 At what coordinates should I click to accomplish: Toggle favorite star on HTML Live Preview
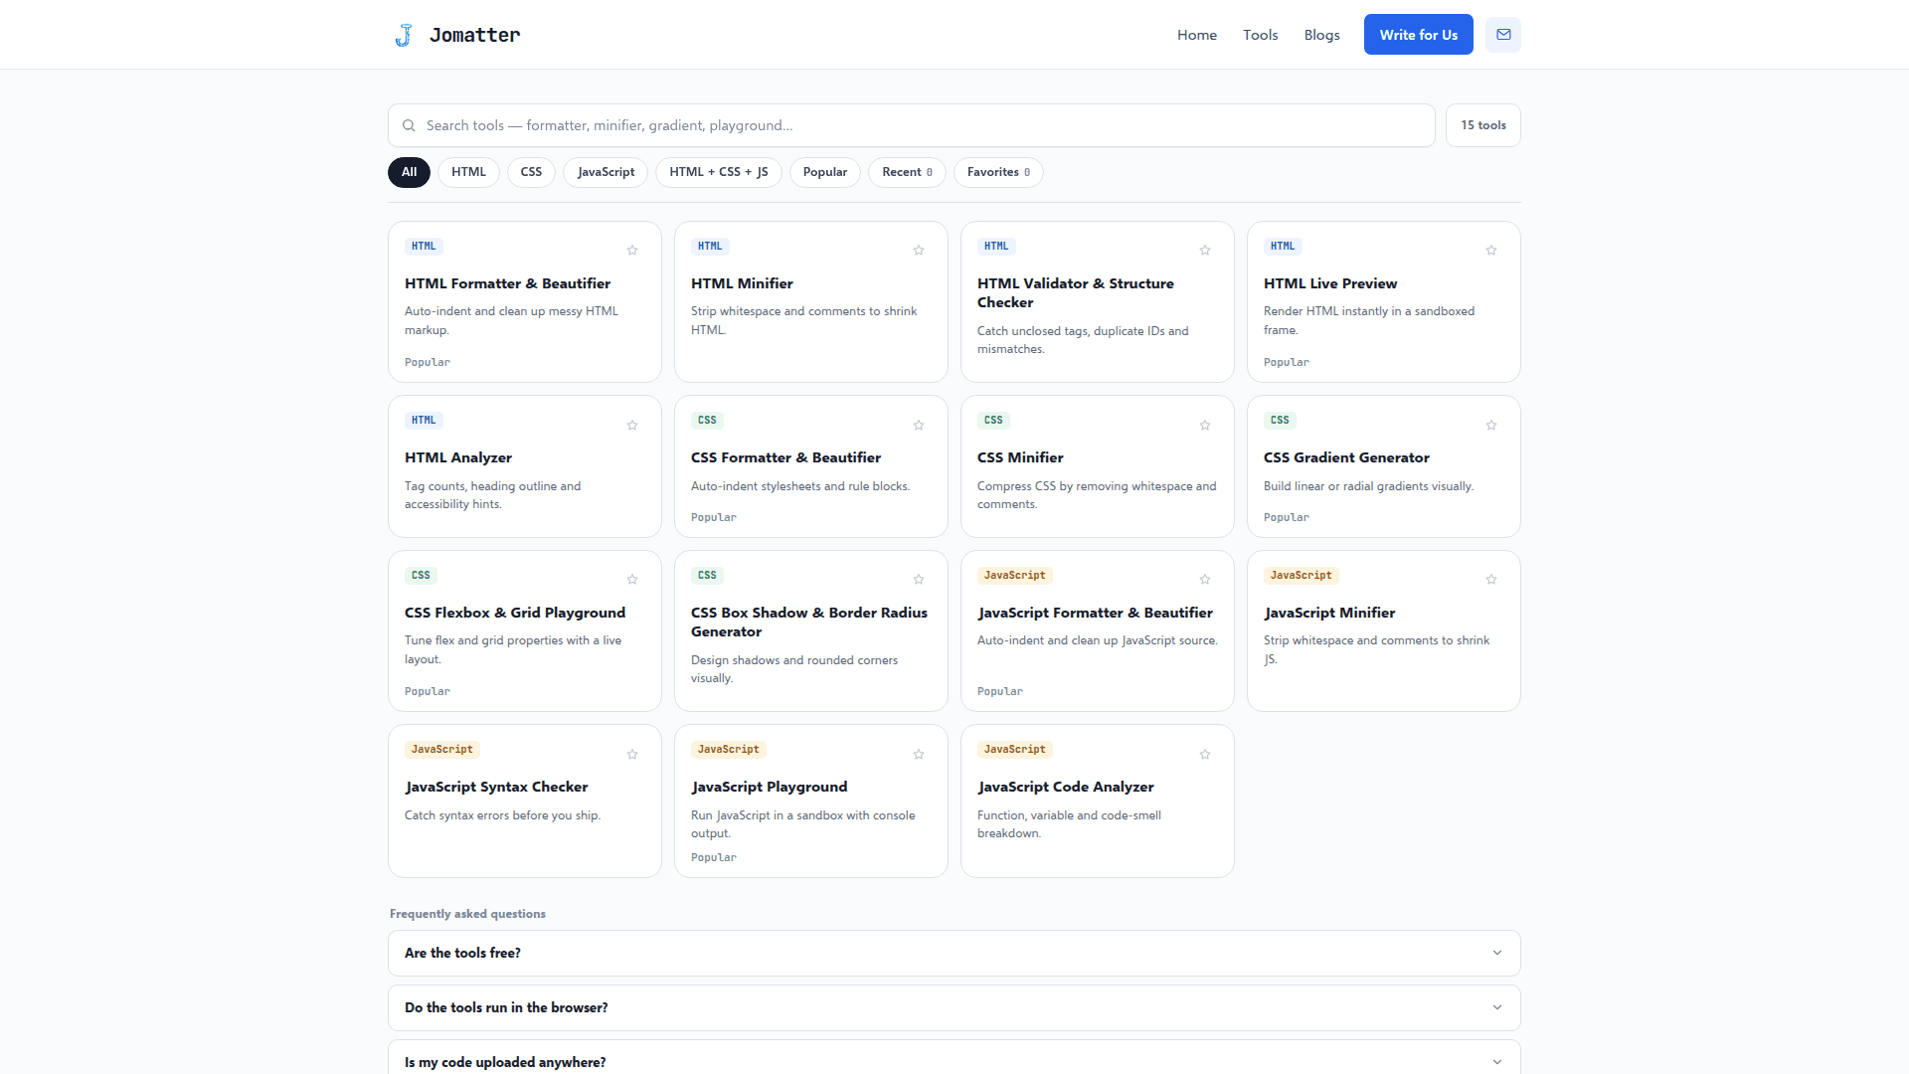tap(1491, 251)
